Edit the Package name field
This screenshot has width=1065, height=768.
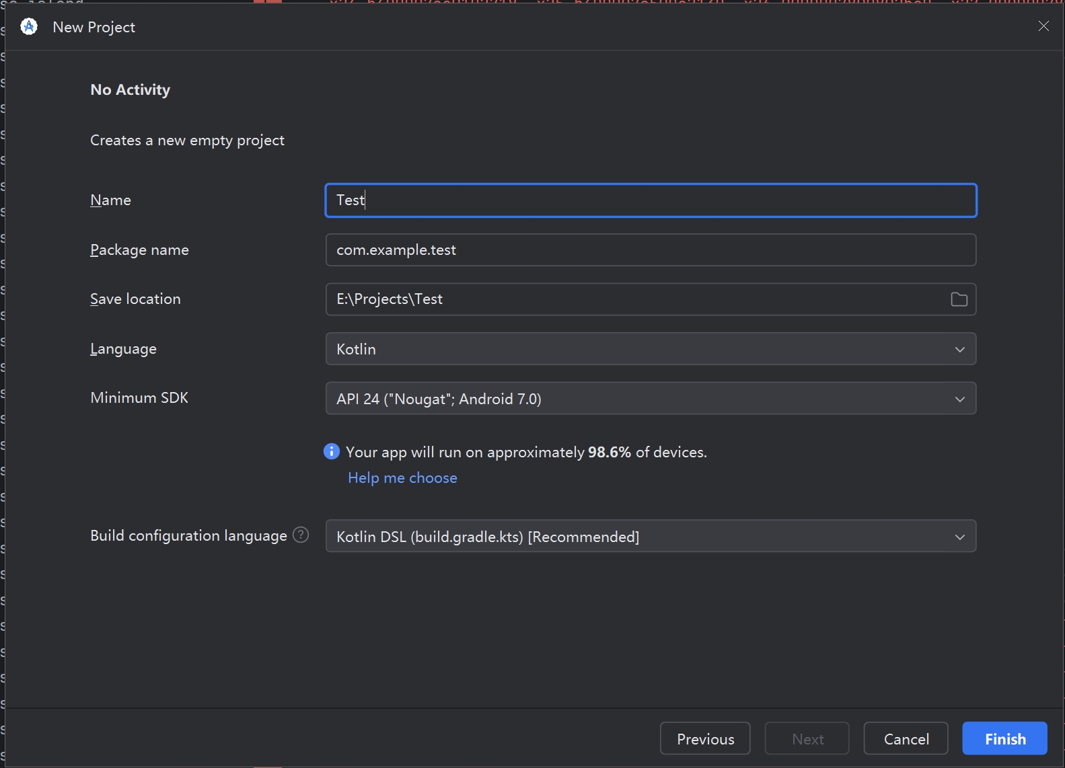[651, 250]
